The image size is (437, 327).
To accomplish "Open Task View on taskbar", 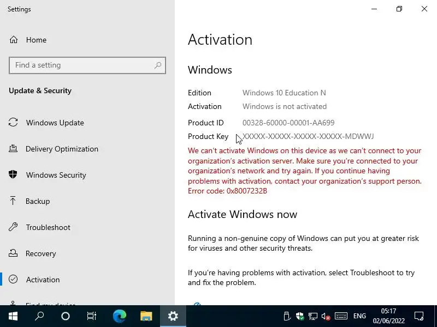I will 92,316.
